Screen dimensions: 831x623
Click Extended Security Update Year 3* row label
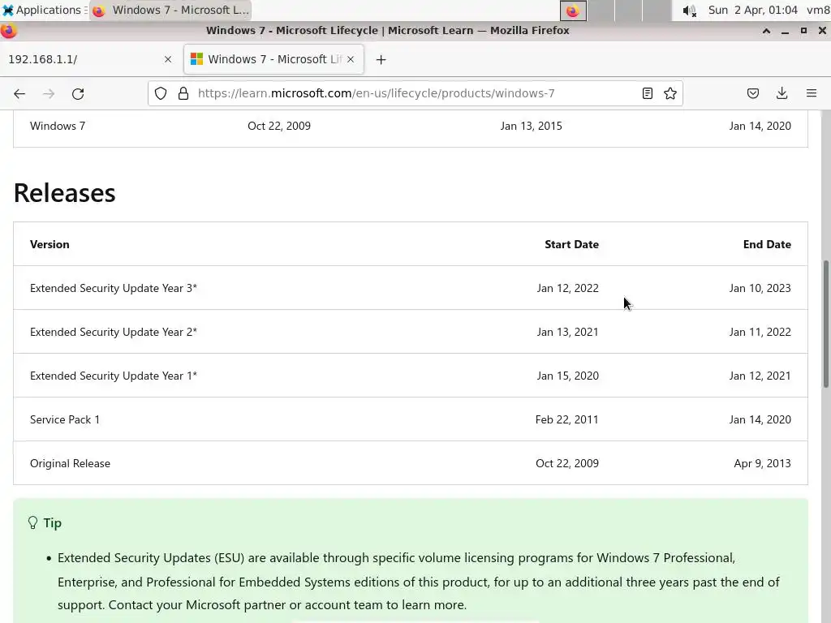(x=114, y=288)
